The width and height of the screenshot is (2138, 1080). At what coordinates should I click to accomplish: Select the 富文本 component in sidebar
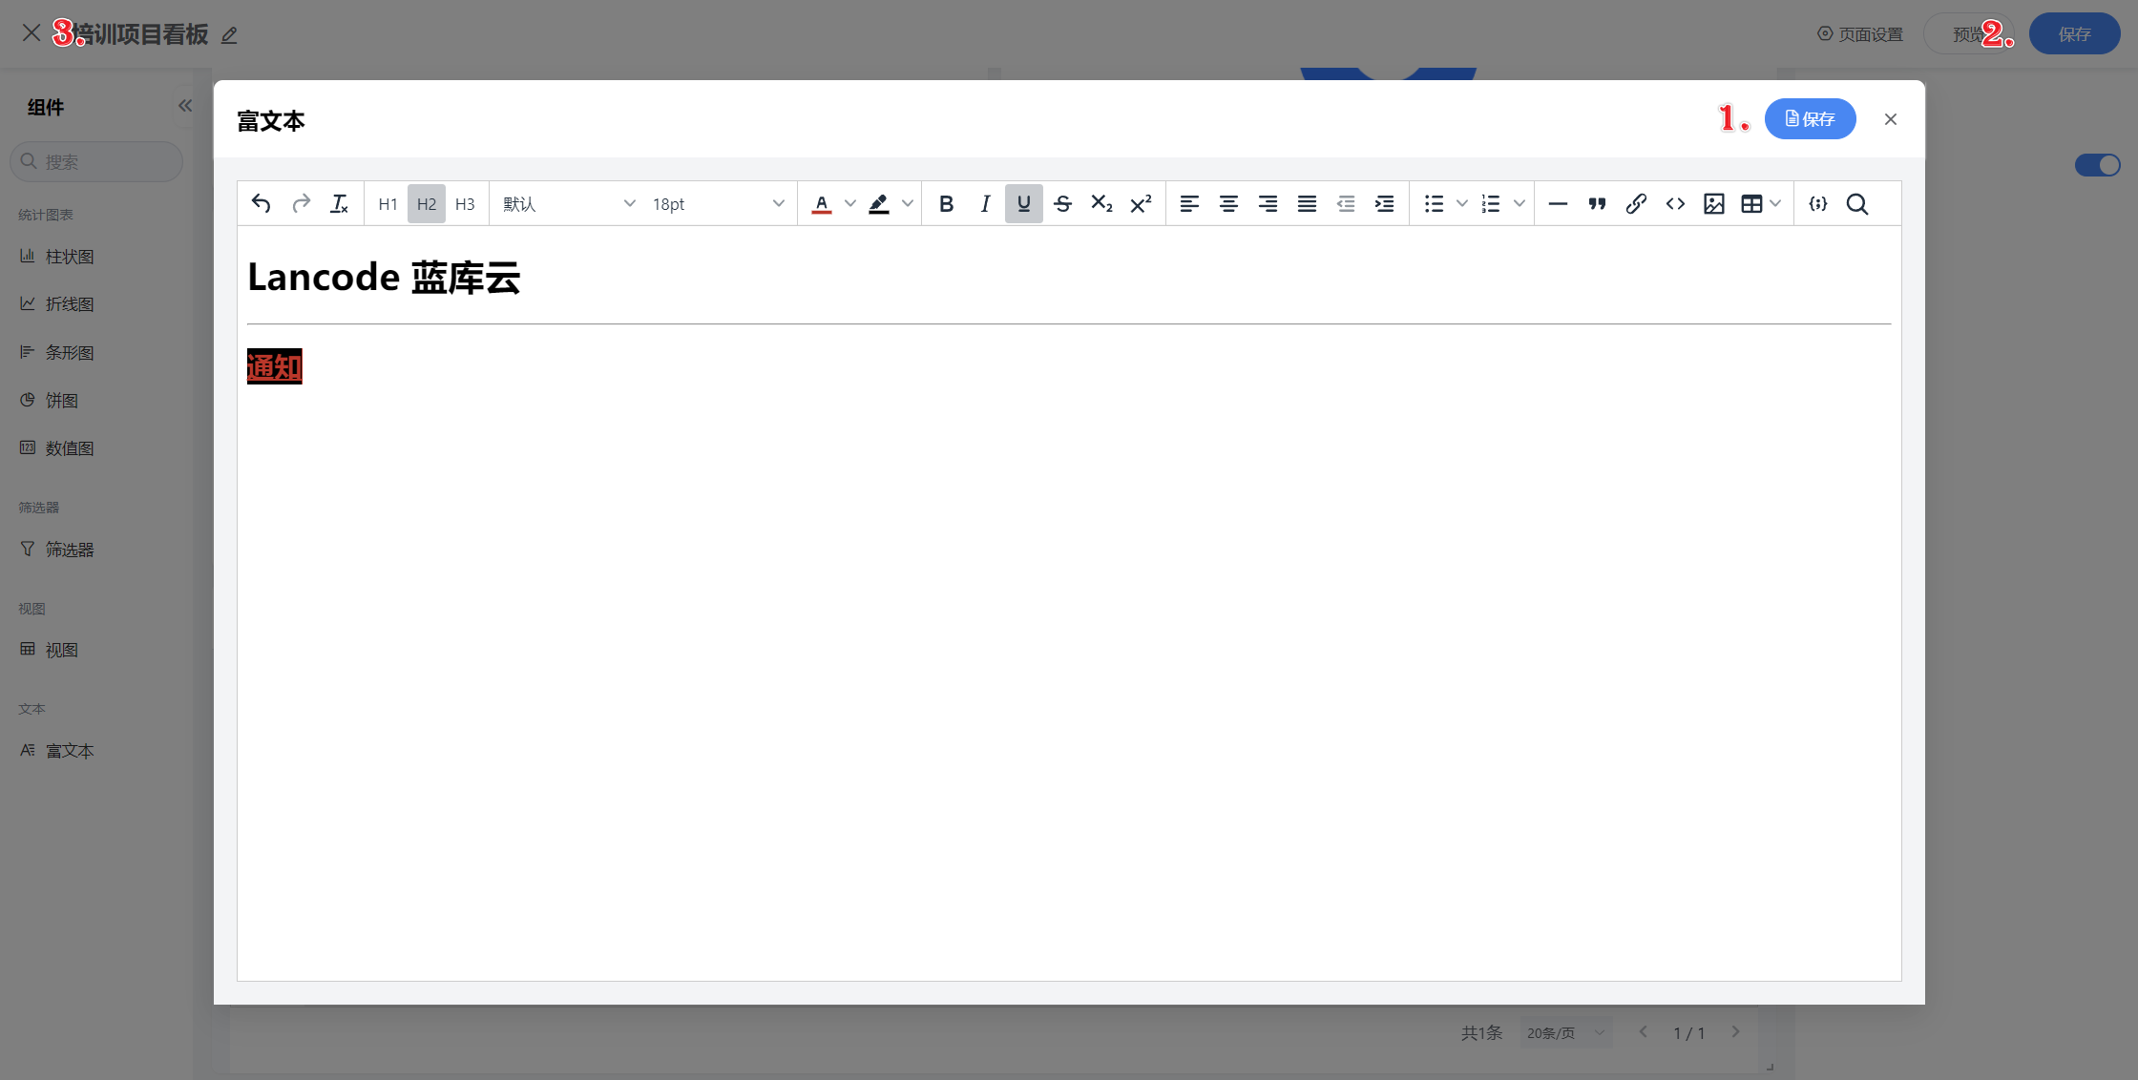pyautogui.click(x=58, y=750)
